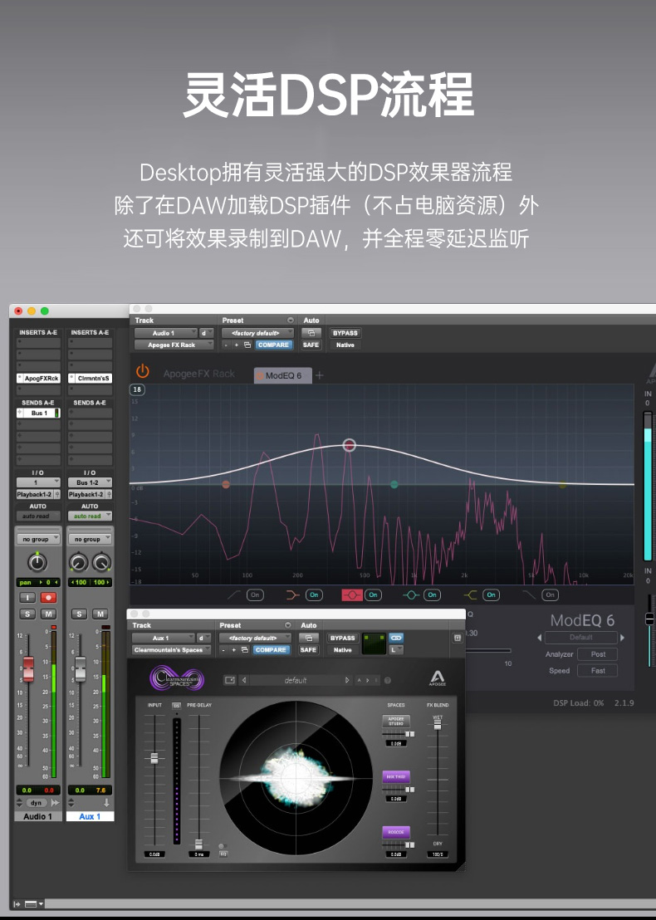Image resolution: width=656 pixels, height=920 pixels.
Task: Click next ModEQ preset arrow
Action: pyautogui.click(x=623, y=638)
